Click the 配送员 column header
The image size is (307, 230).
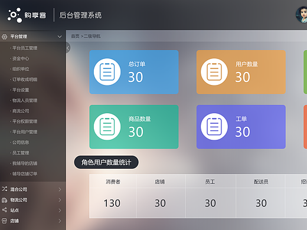pyautogui.click(x=261, y=182)
